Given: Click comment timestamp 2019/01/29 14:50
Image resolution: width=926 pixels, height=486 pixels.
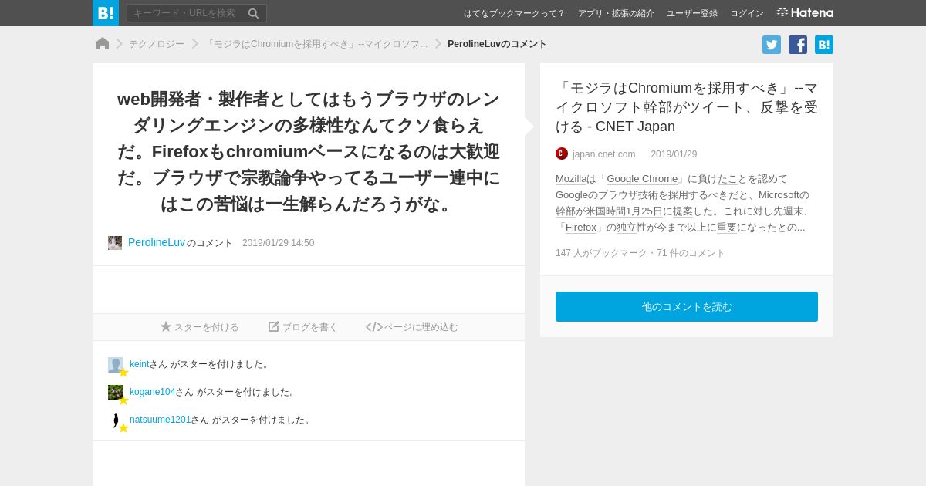Looking at the screenshot, I should (x=278, y=243).
